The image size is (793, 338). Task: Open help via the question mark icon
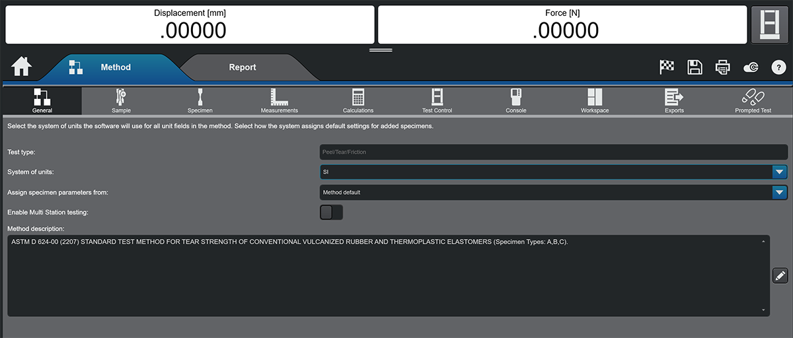[x=778, y=67]
